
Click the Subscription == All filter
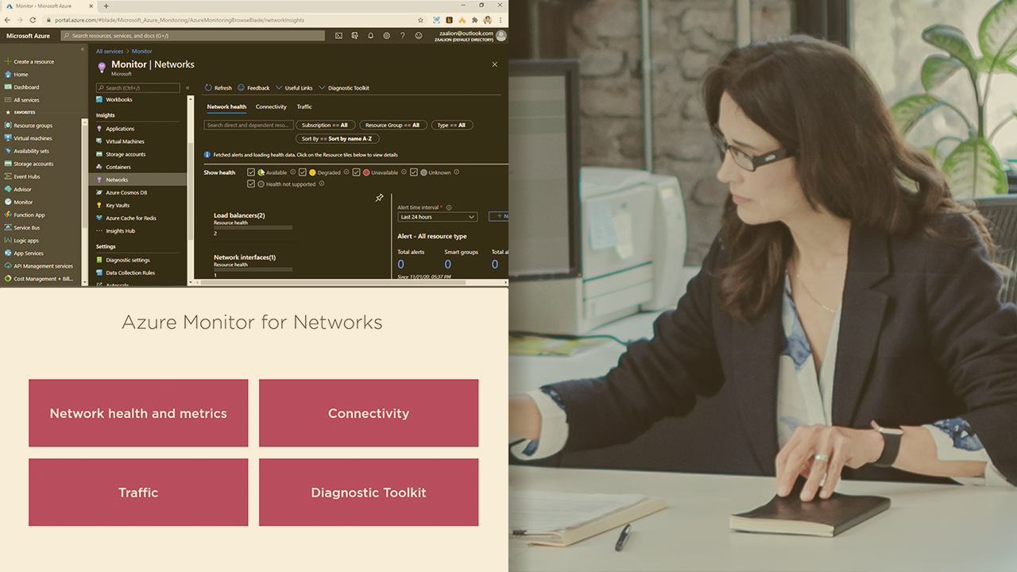click(324, 126)
